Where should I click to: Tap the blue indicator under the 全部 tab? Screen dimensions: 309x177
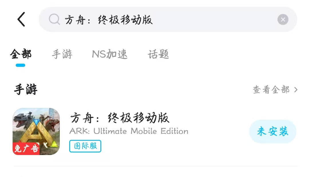(21, 65)
